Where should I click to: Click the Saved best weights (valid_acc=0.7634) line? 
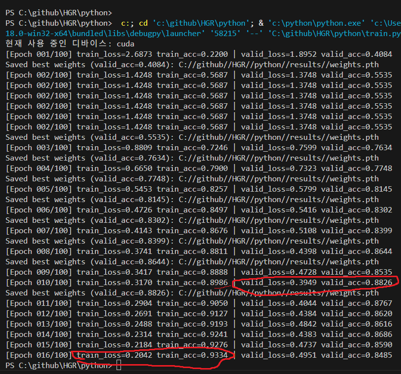coord(192,158)
